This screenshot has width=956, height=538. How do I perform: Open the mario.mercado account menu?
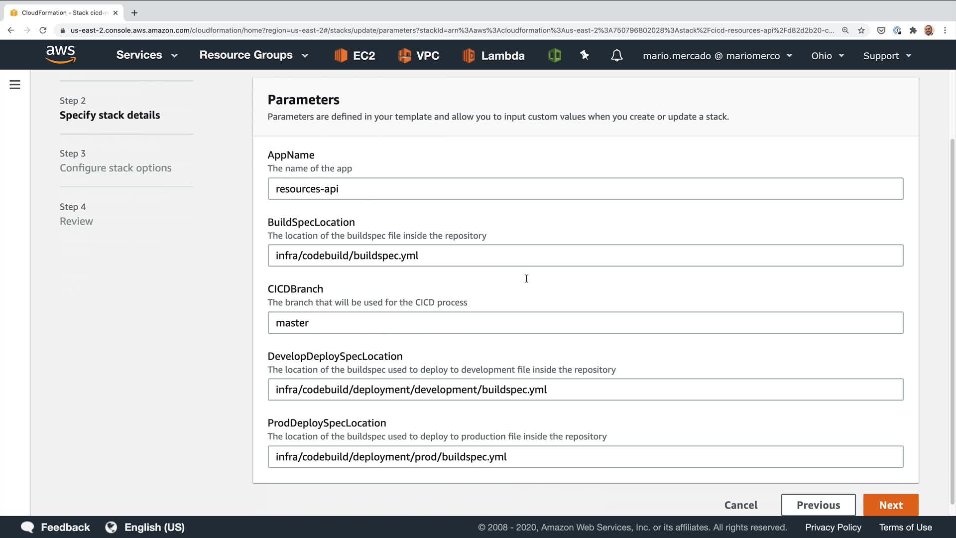717,56
